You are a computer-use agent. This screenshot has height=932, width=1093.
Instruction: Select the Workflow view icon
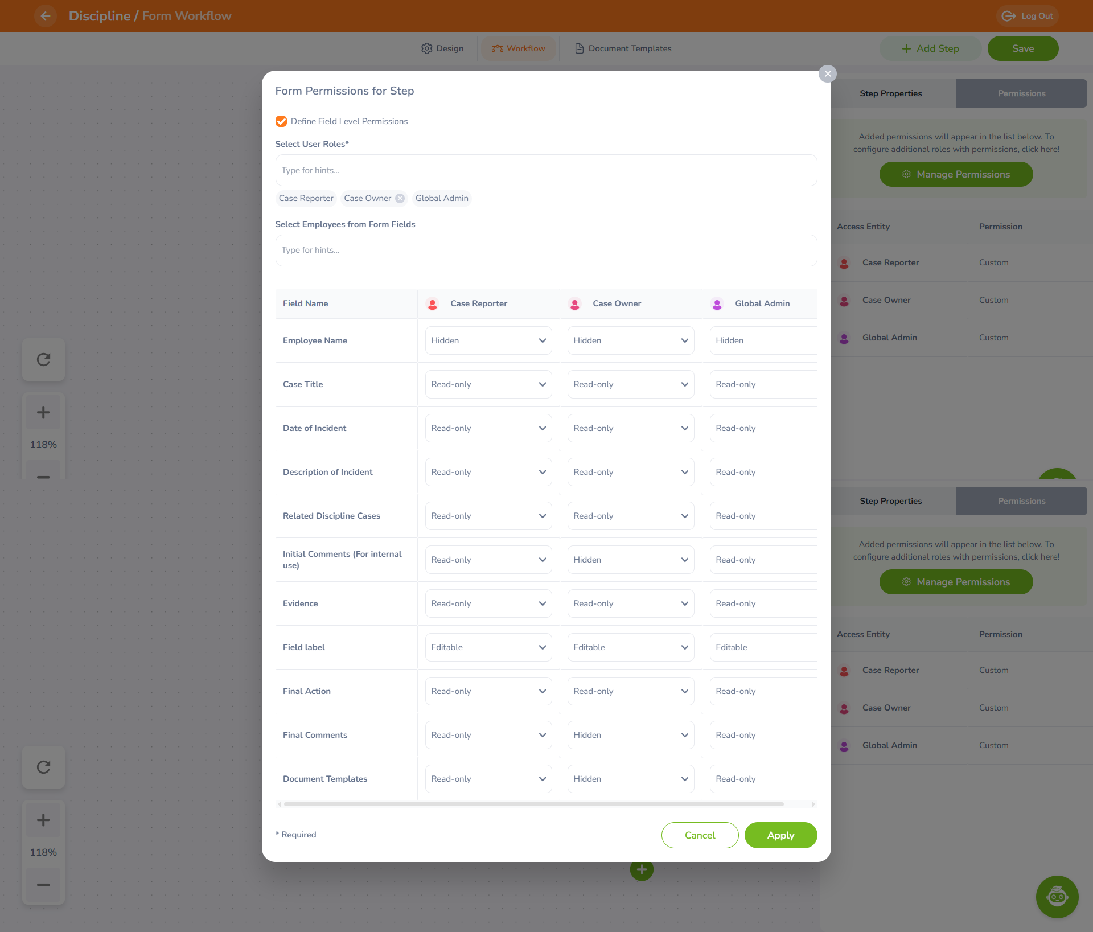pos(496,48)
